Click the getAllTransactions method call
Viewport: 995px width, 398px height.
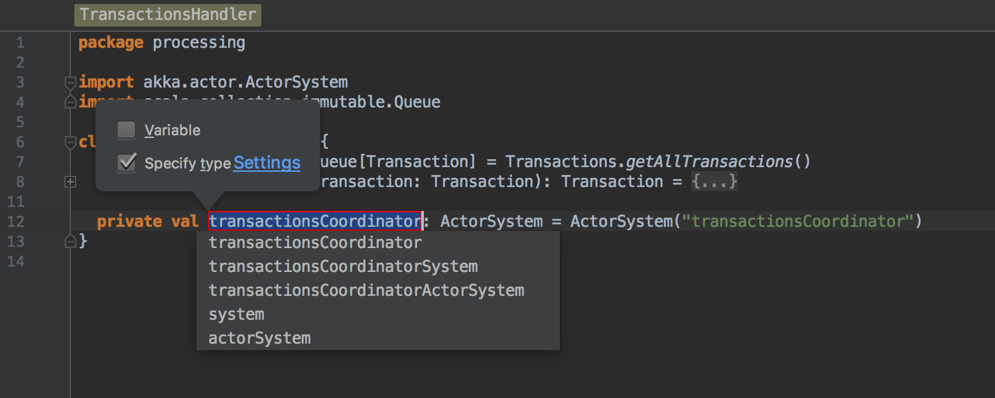[709, 162]
